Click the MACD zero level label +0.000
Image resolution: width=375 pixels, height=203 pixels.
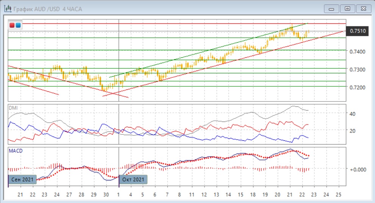[358, 169]
